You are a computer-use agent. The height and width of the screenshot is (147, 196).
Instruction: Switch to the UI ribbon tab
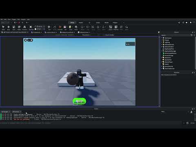(x=89, y=22)
